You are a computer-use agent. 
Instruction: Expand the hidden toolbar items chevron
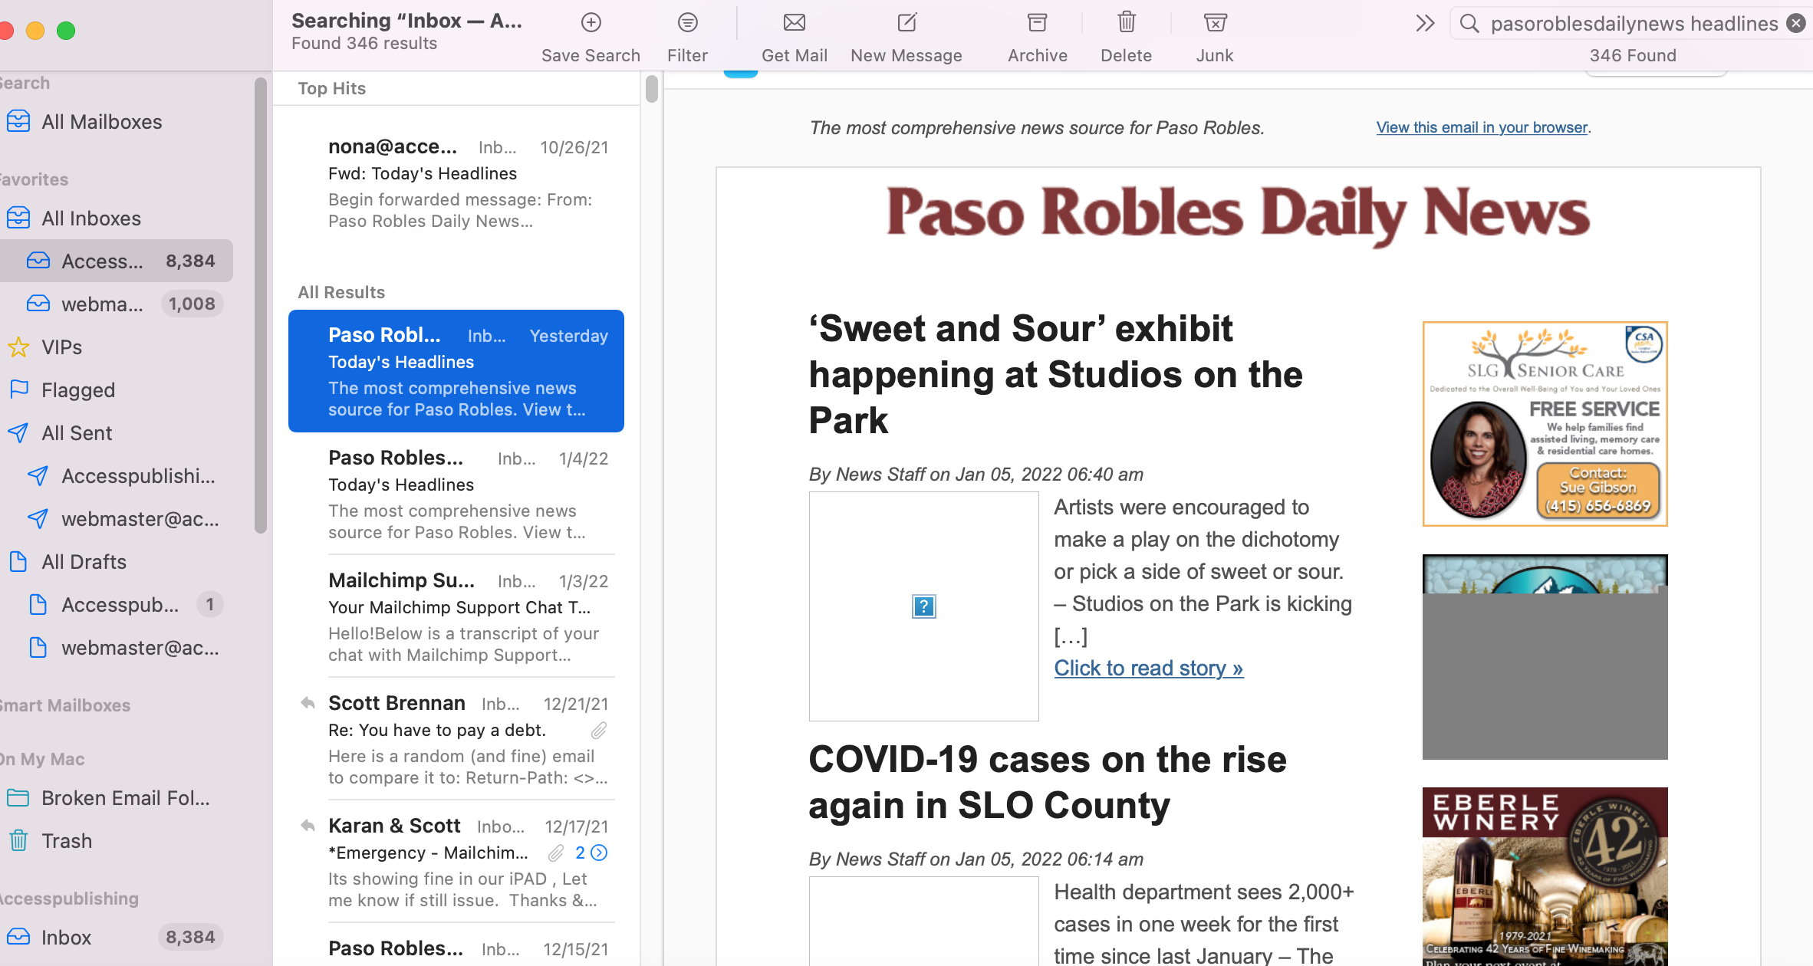tap(1425, 24)
